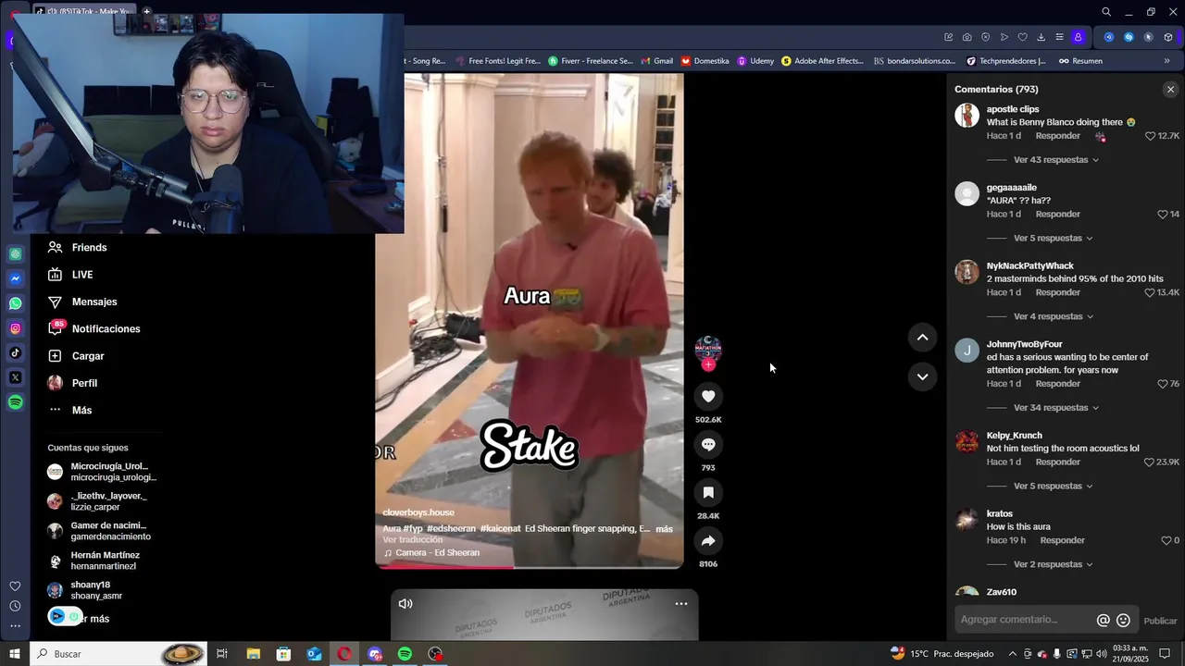Screen dimensions: 1185x666
Task: Open the Gmail bookmark
Action: pyautogui.click(x=656, y=61)
